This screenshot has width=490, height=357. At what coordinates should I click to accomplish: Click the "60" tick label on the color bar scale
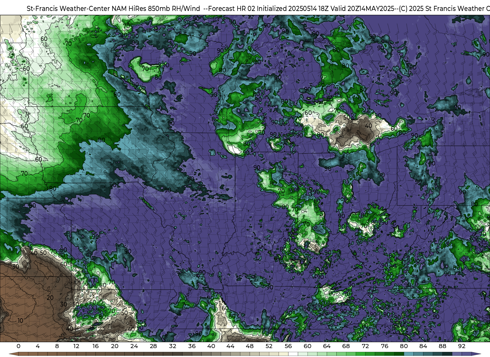click(308, 346)
